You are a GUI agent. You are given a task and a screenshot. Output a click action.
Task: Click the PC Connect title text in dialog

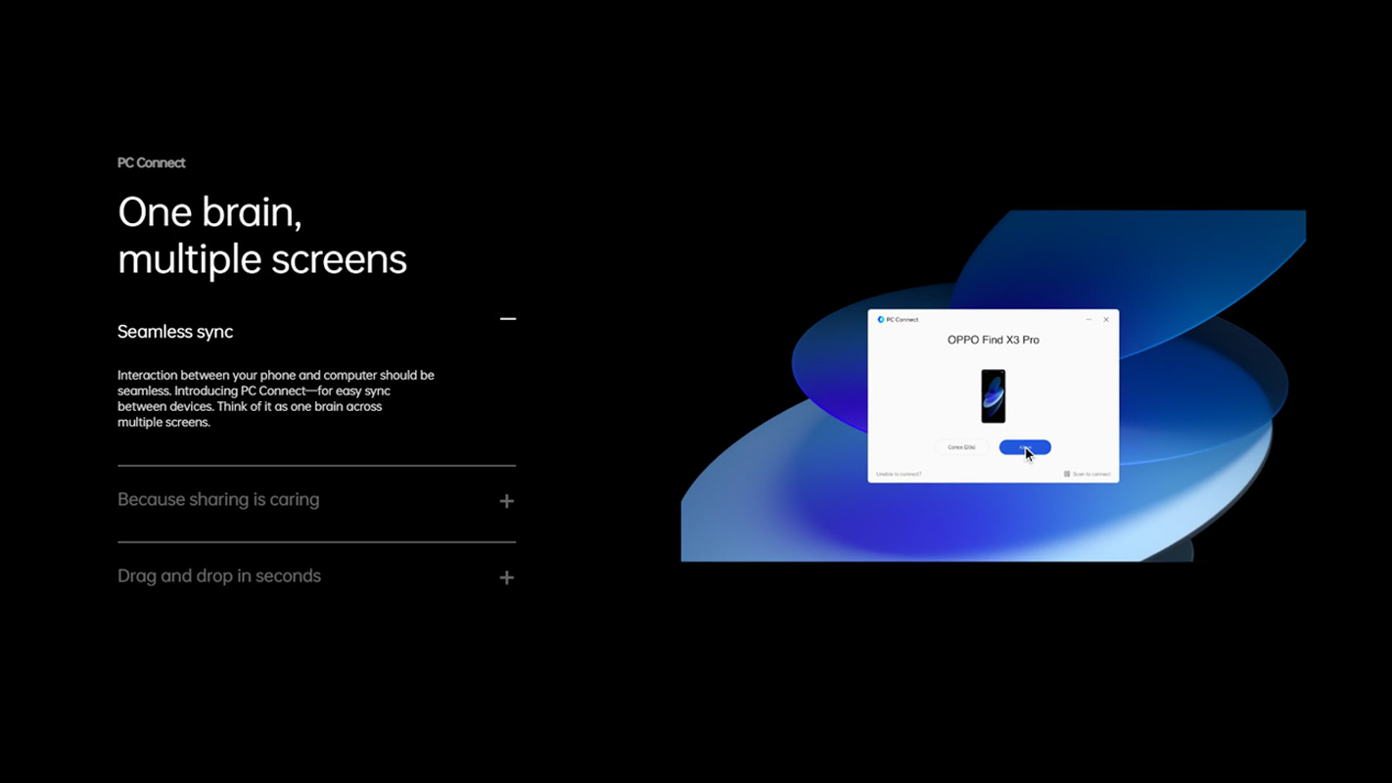(903, 319)
